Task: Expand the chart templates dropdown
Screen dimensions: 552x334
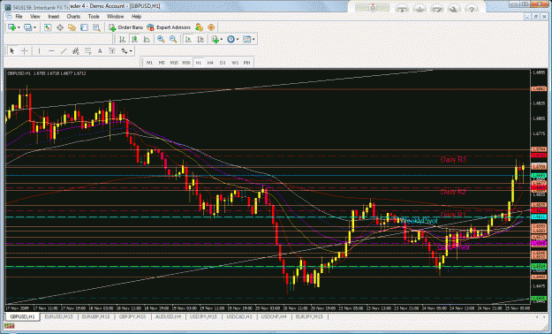Action: tap(253, 40)
